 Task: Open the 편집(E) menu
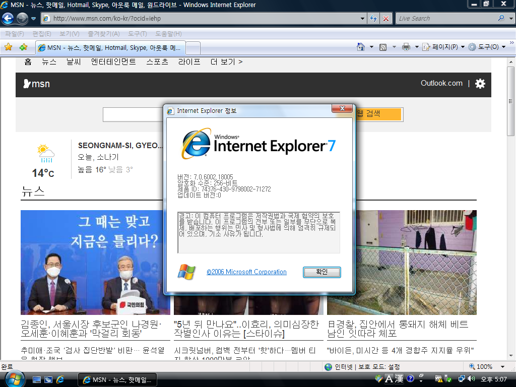coord(41,34)
